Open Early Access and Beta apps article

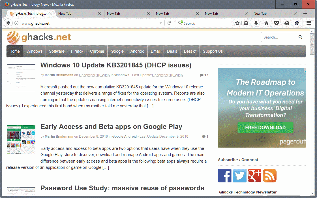point(112,127)
